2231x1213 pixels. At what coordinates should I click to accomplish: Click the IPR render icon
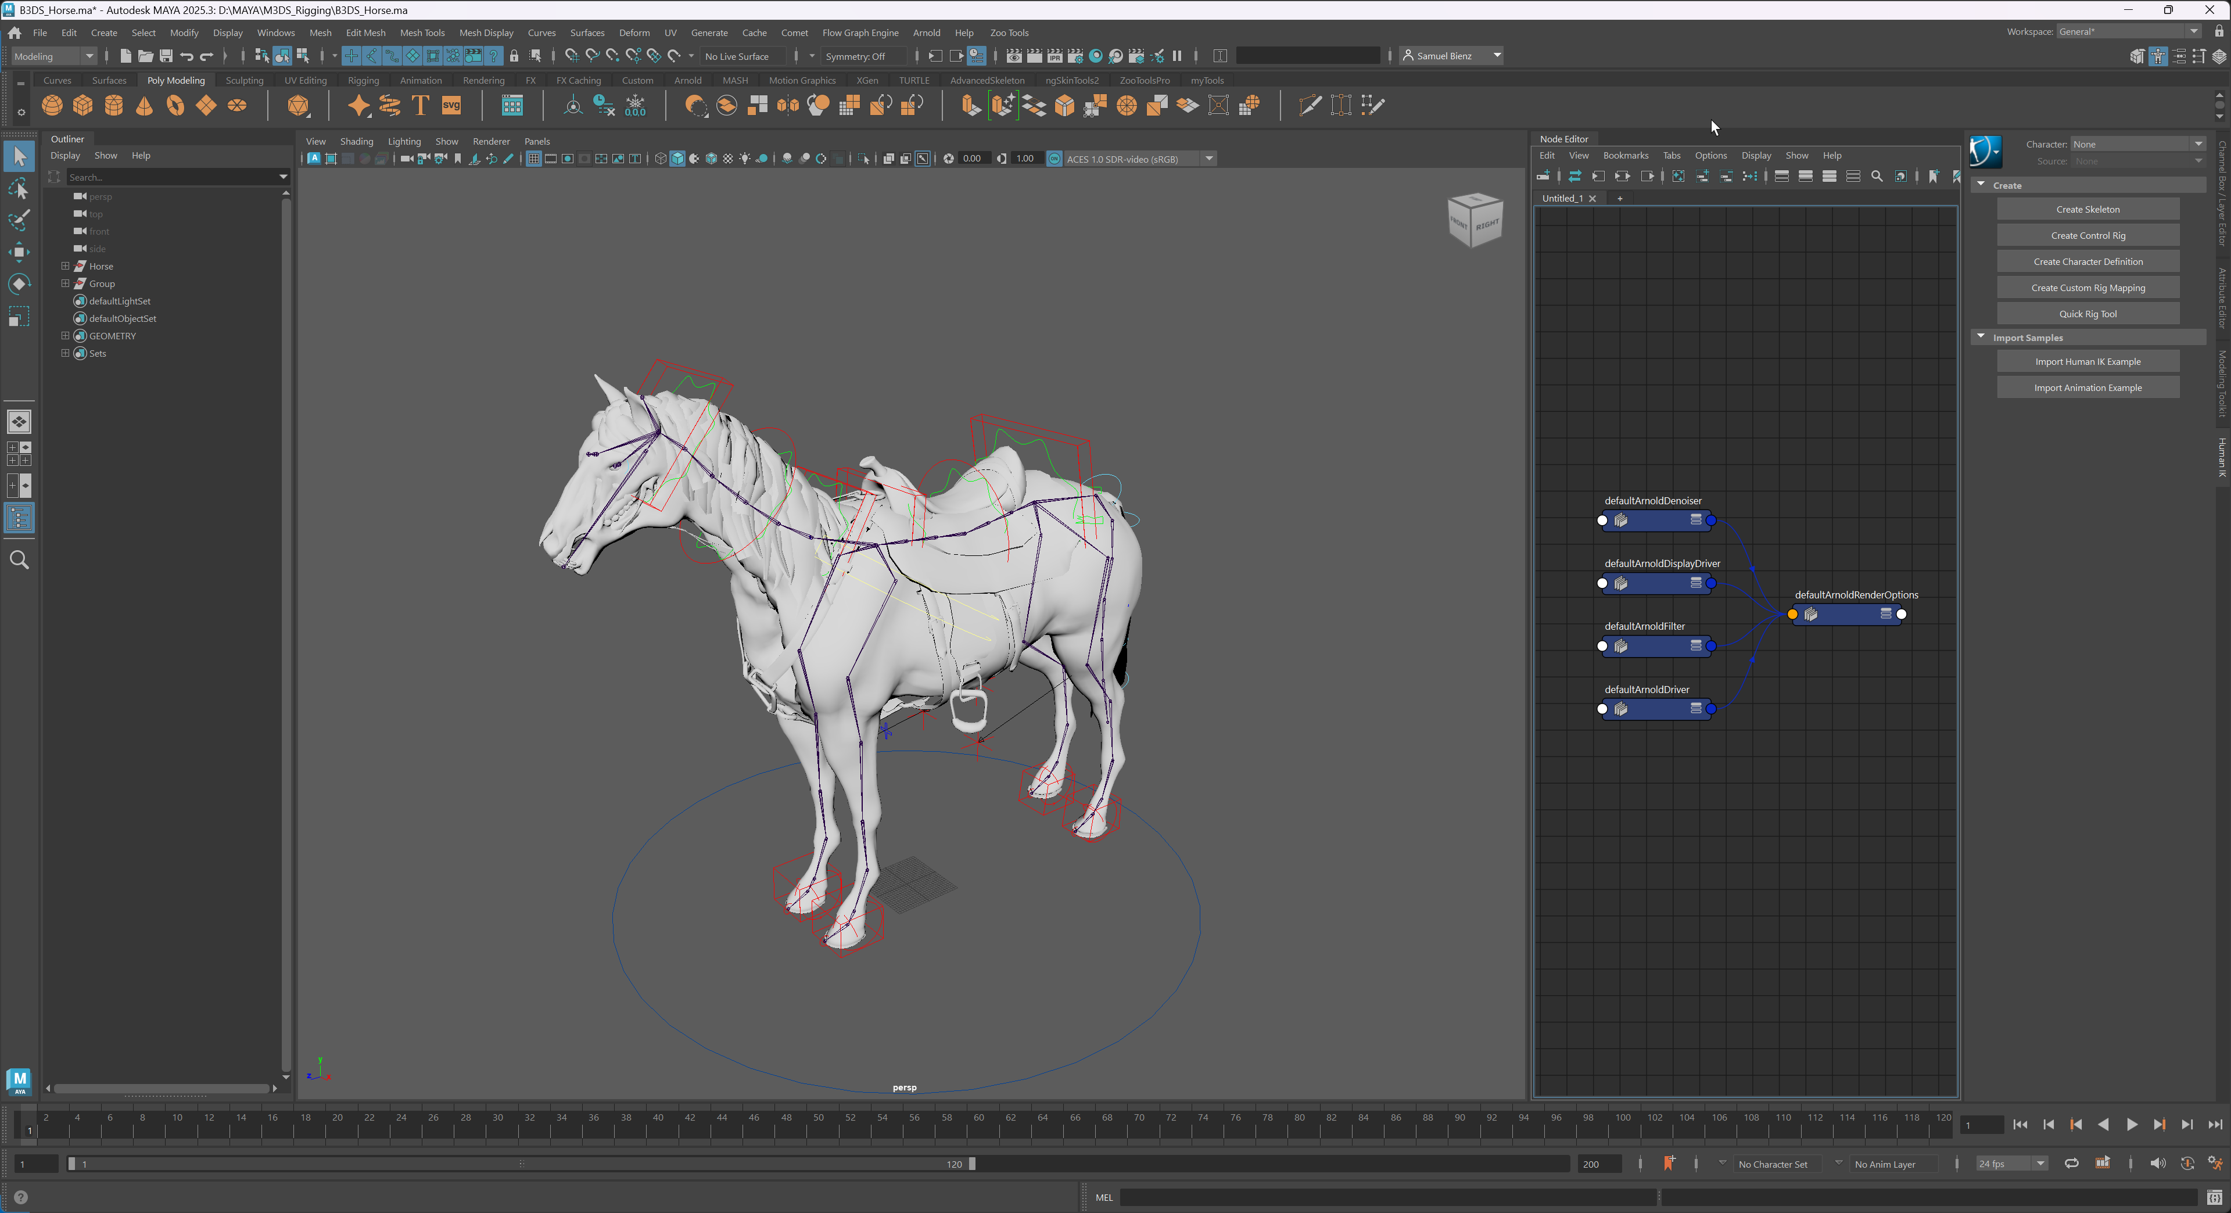1055,56
